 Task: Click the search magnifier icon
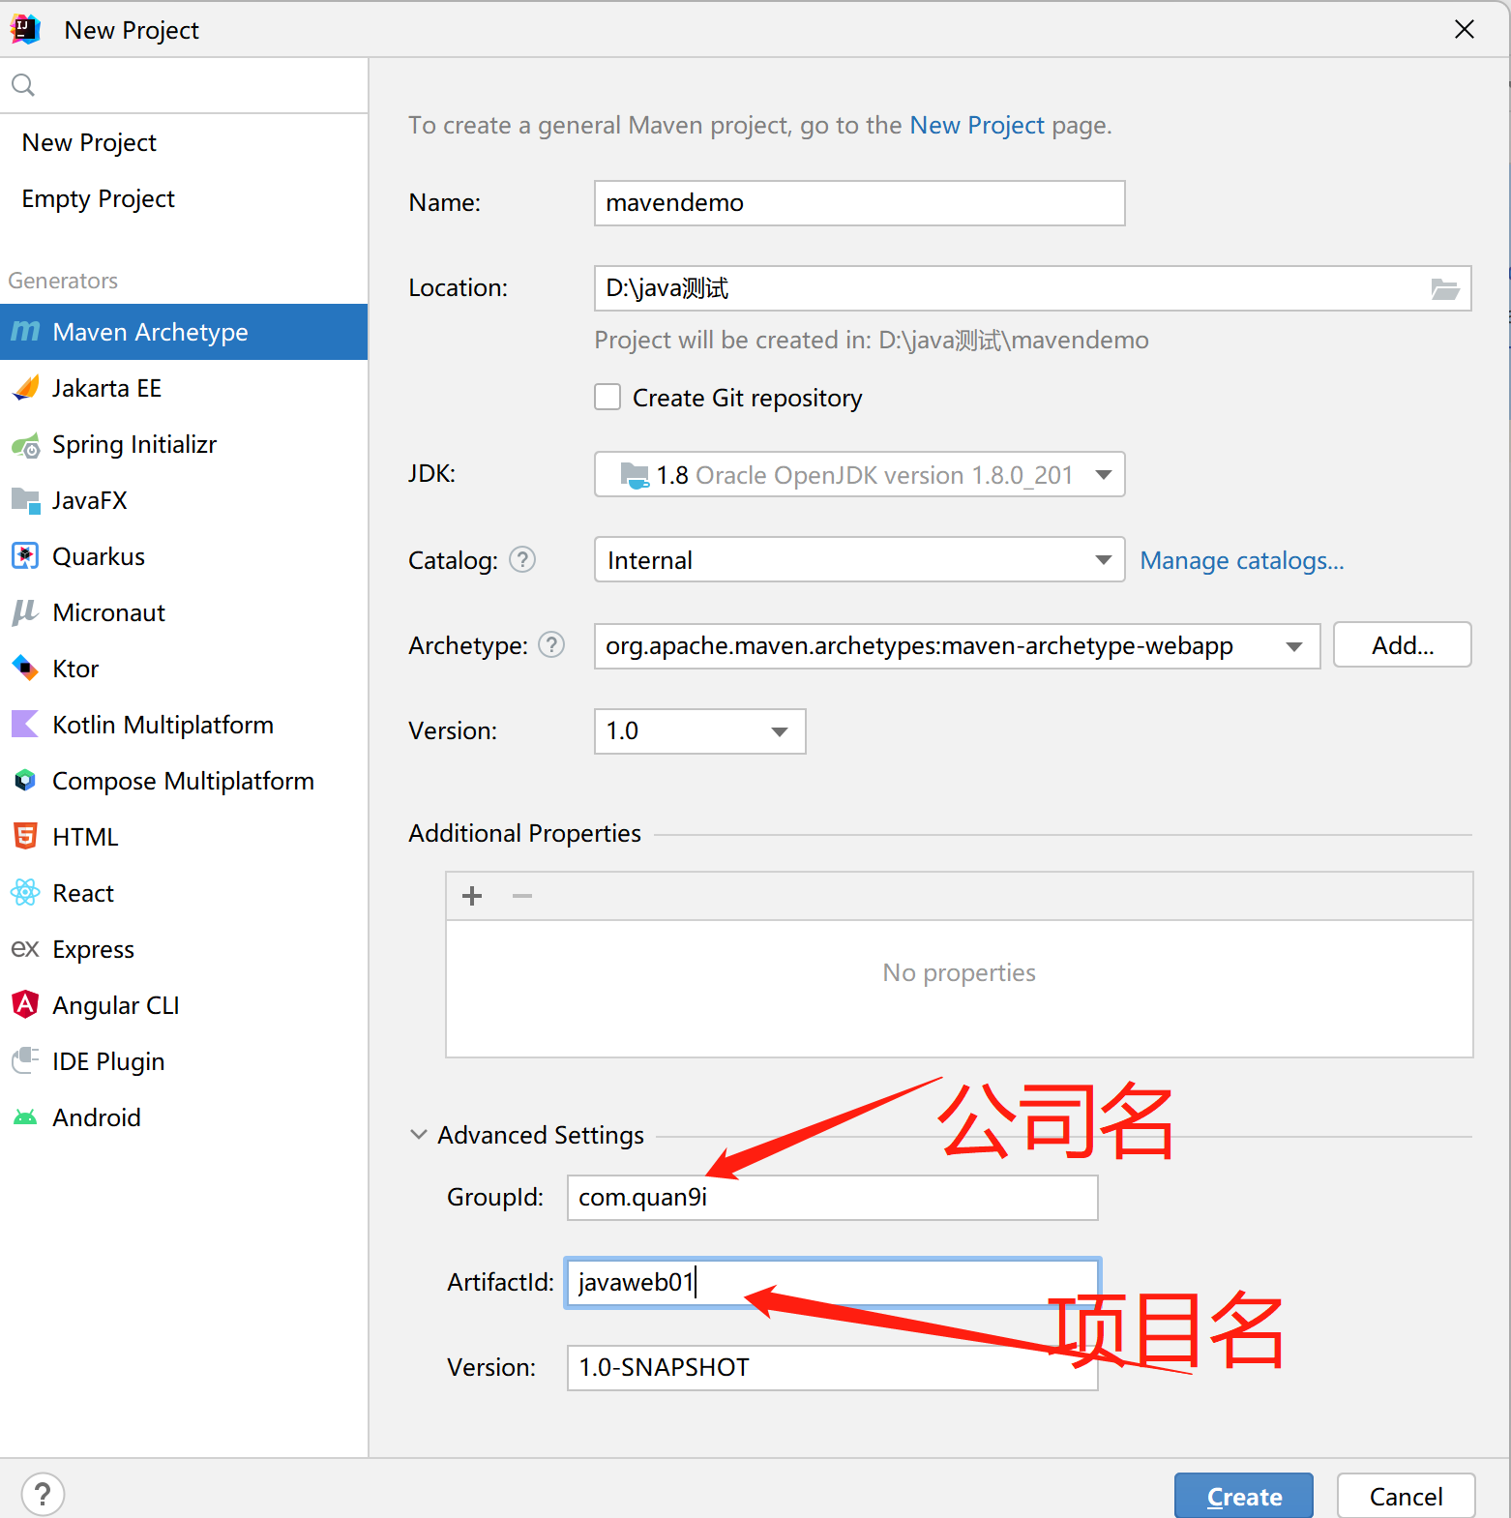pyautogui.click(x=23, y=85)
